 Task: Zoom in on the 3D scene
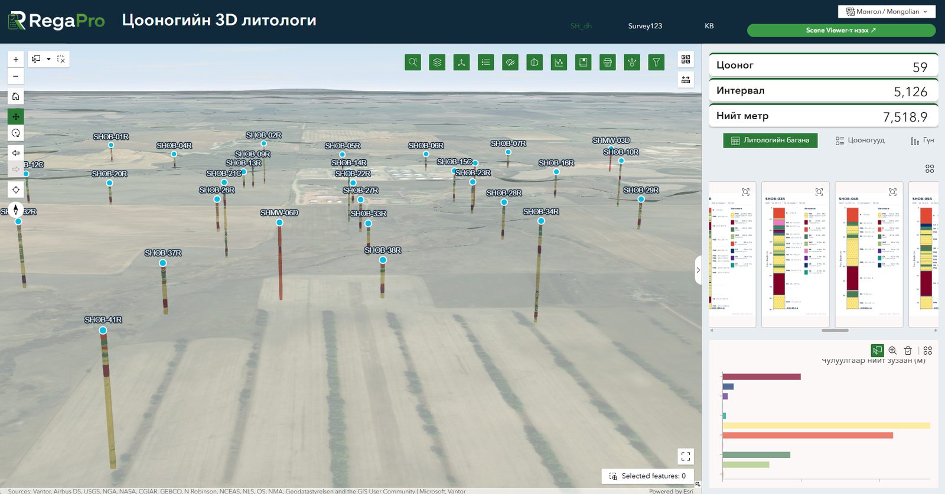(x=16, y=59)
